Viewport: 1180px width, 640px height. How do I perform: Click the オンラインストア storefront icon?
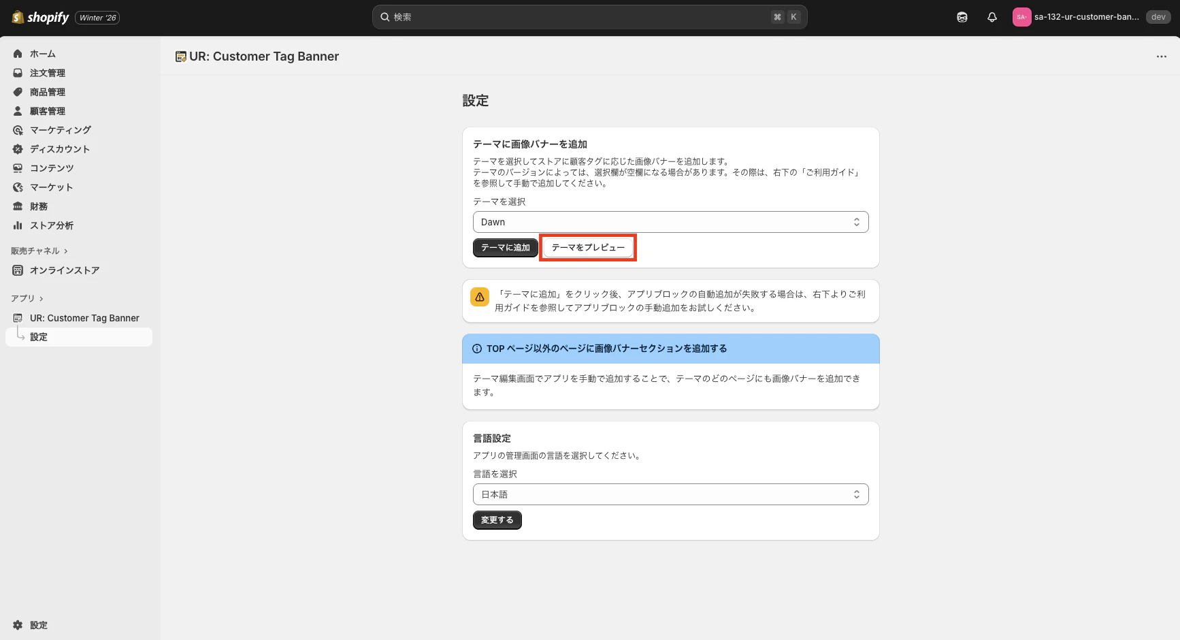pos(18,270)
